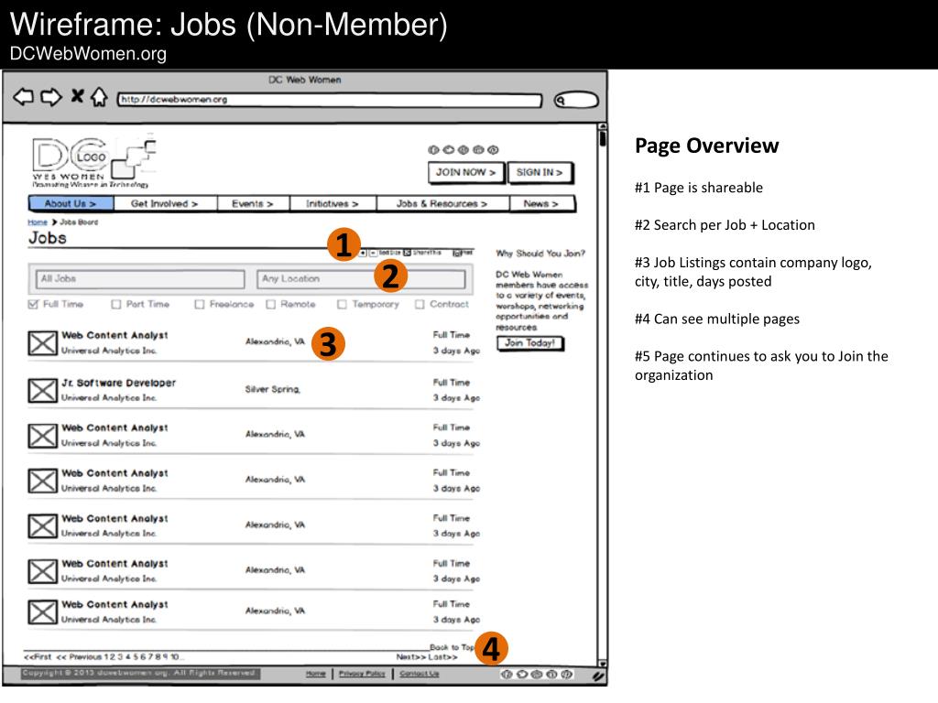Check the Contract checkbox
938x703 pixels.
(420, 304)
